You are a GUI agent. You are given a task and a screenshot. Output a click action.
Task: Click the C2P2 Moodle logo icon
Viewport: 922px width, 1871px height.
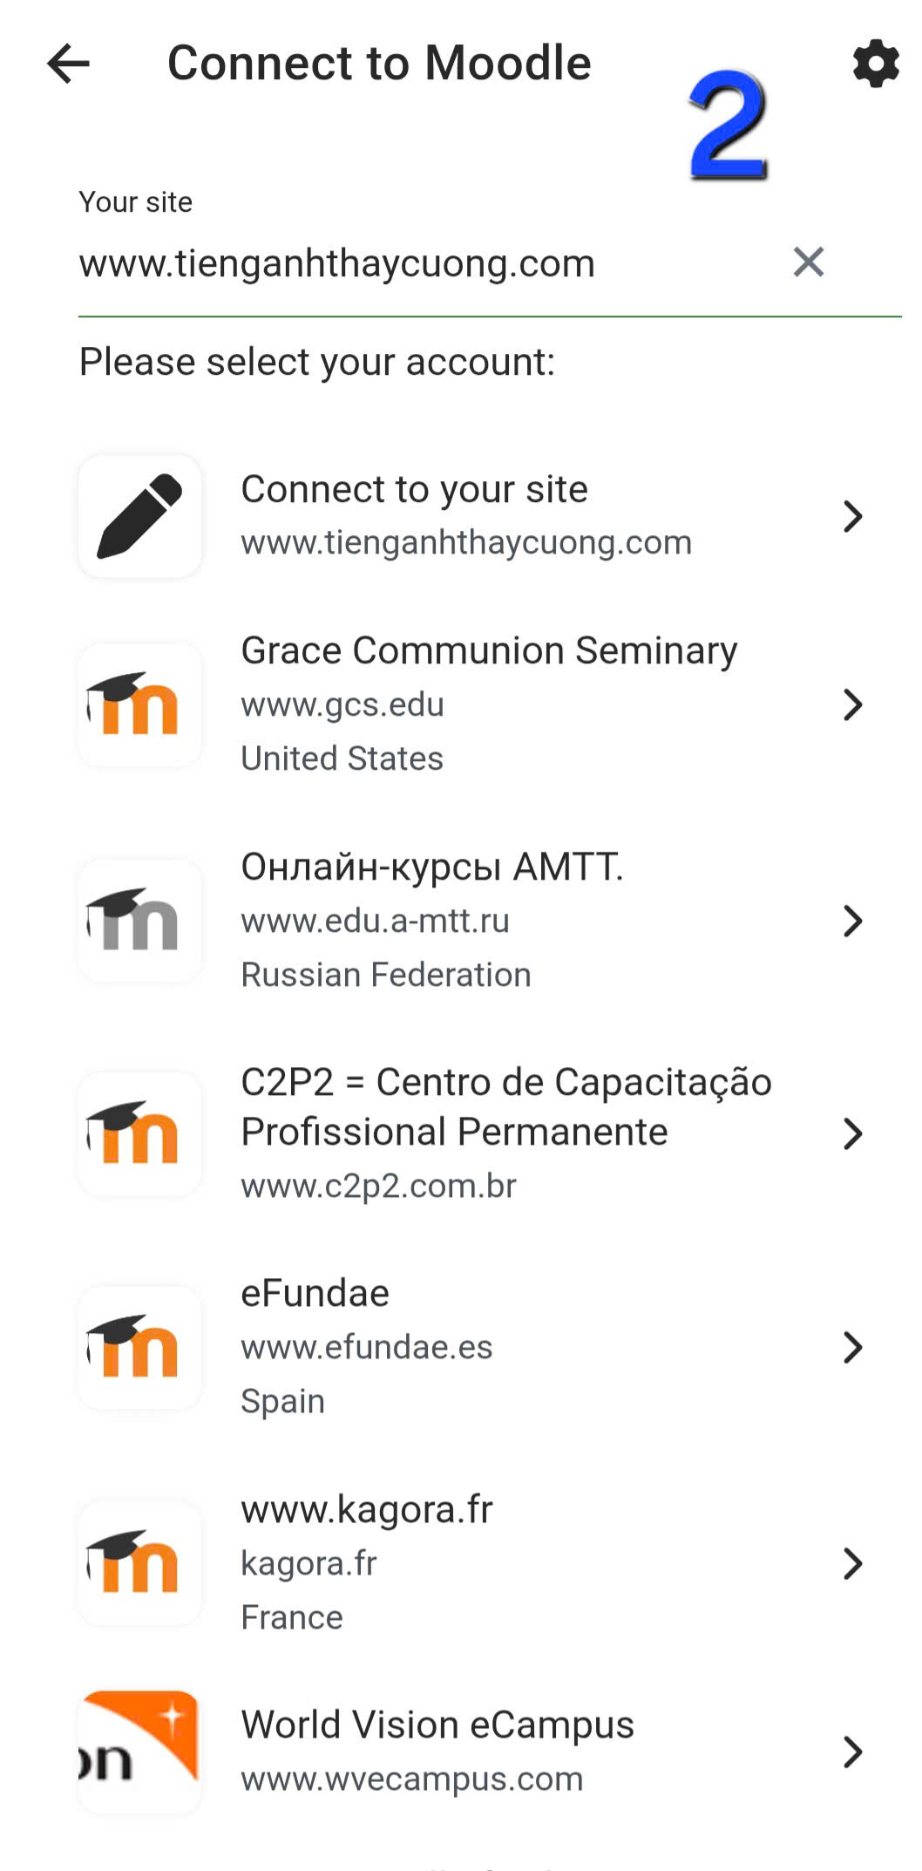pyautogui.click(x=139, y=1133)
